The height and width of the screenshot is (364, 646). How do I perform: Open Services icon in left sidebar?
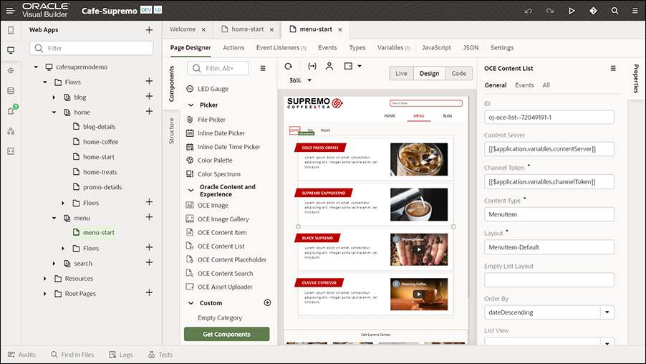tap(11, 70)
